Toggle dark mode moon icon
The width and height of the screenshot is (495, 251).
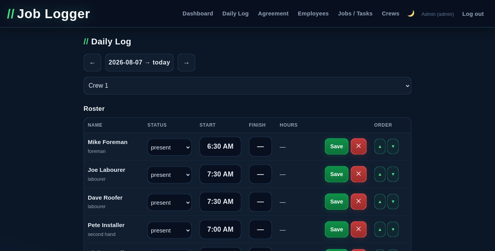(x=411, y=14)
